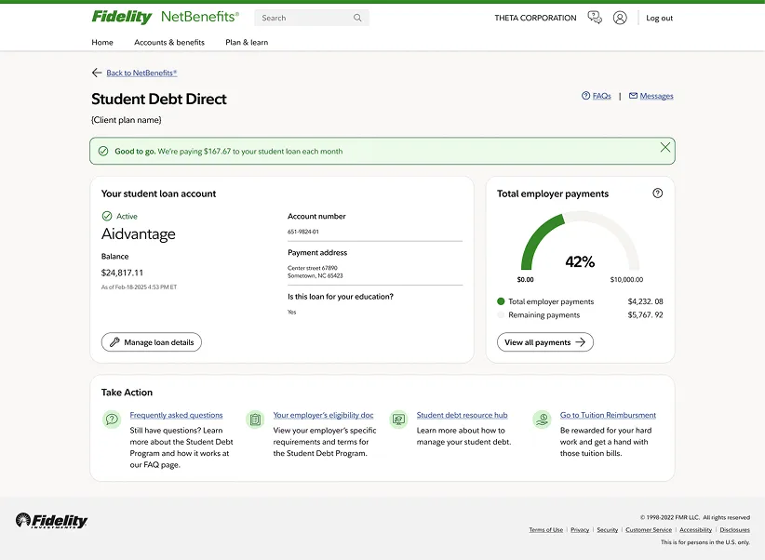The image size is (765, 560).
Task: Click Manage loan details button
Action: click(152, 342)
